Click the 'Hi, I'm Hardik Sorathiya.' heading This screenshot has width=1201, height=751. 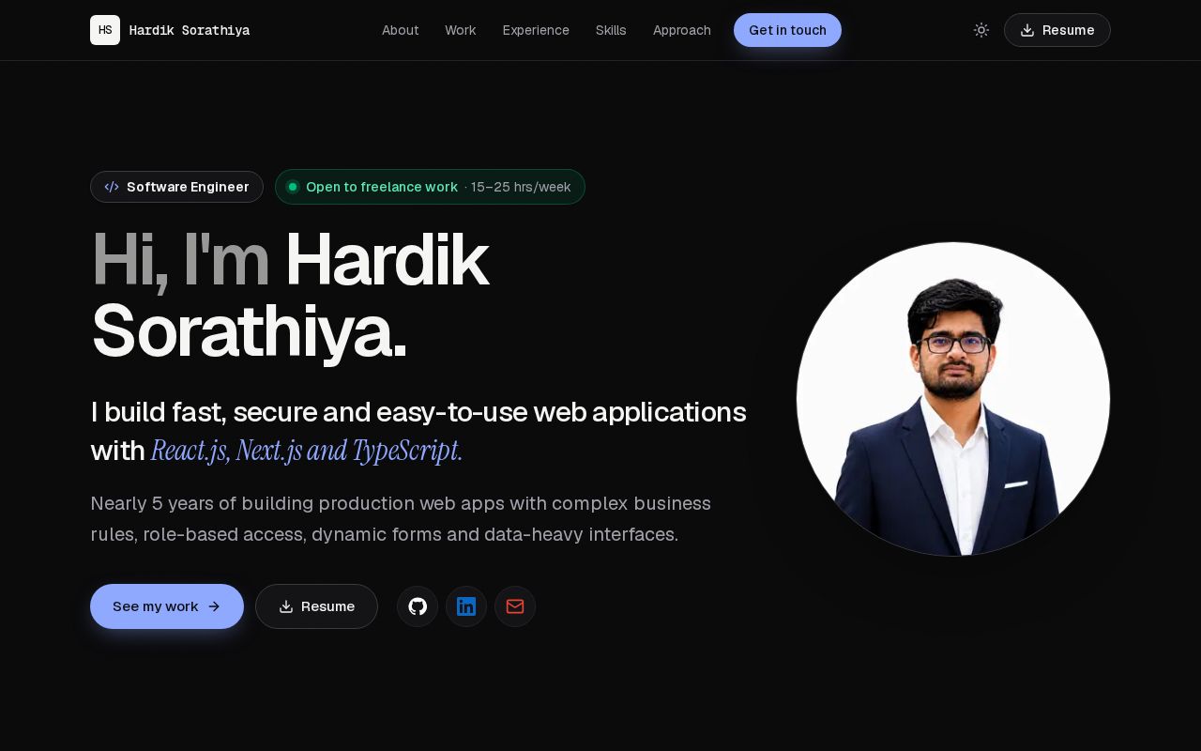click(x=290, y=295)
